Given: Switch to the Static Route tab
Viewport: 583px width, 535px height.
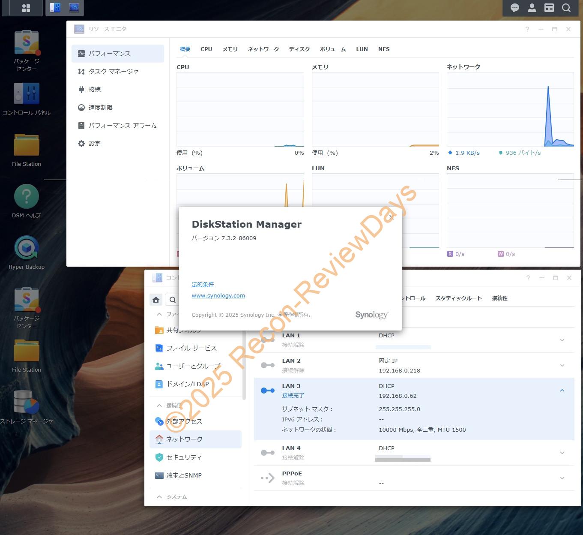Looking at the screenshot, I should pos(458,298).
